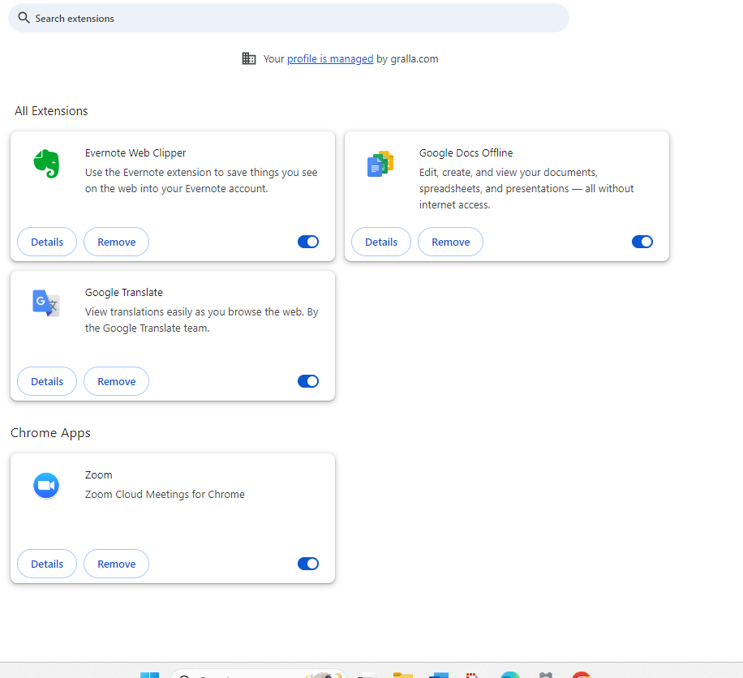The width and height of the screenshot is (743, 678).
Task: View Details of Google Docs Offline
Action: point(381,242)
